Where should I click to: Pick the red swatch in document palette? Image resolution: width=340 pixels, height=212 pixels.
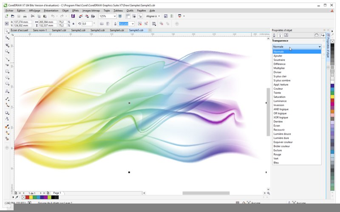(27, 197)
